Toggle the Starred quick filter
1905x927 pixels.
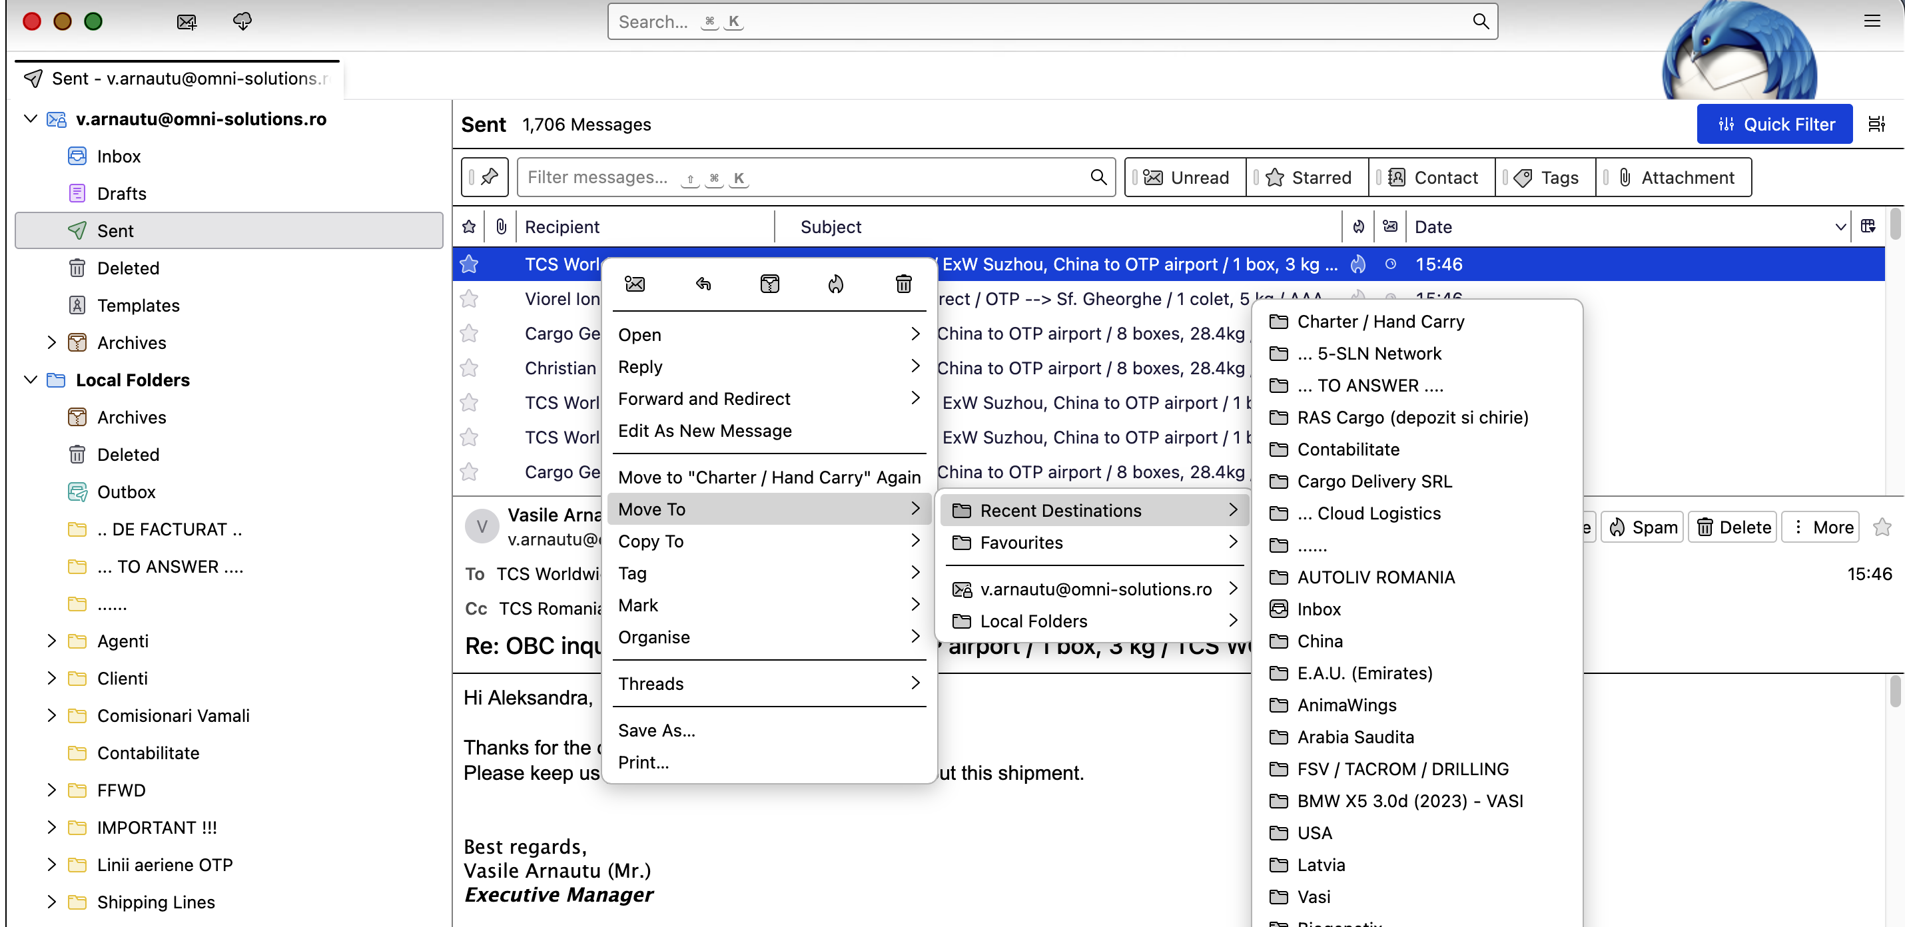1308,177
